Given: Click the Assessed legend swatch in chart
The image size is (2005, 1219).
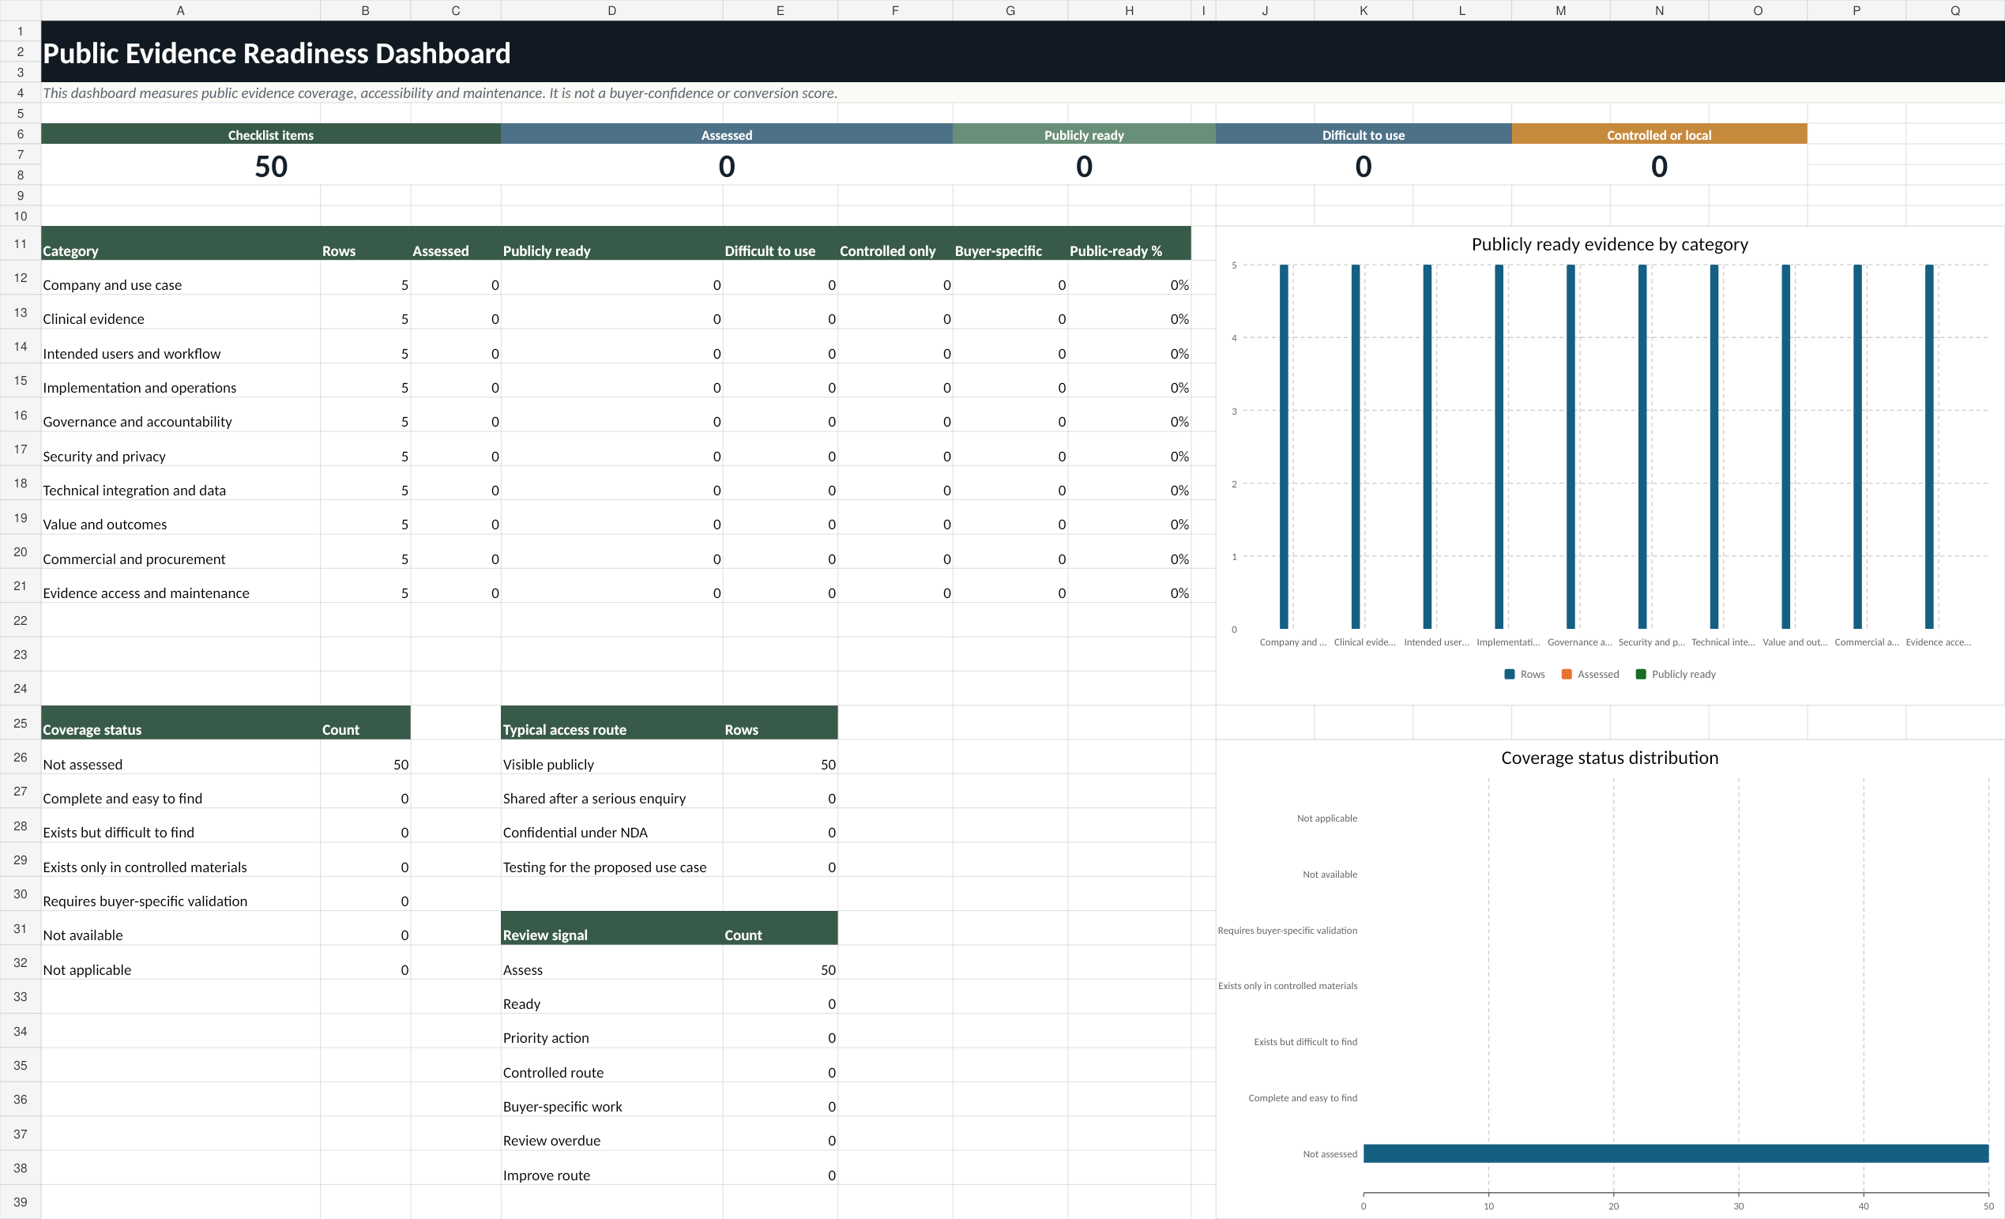Looking at the screenshot, I should (x=1567, y=674).
